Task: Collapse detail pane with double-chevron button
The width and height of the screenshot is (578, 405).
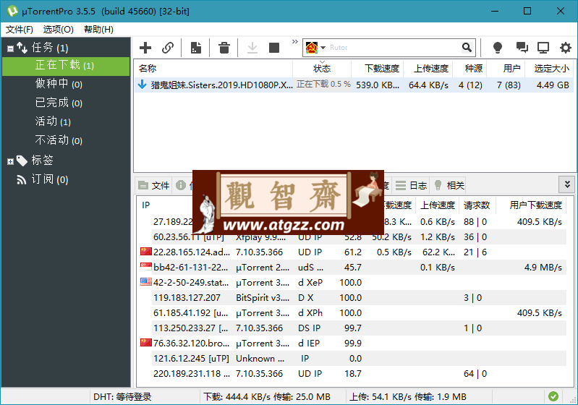Action: 567,184
